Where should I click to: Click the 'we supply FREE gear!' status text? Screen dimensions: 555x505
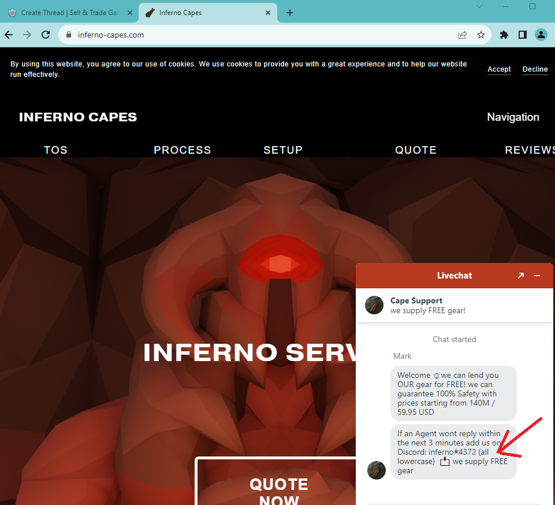pyautogui.click(x=427, y=311)
